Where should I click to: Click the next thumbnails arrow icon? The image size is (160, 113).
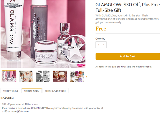pyautogui.click(x=87, y=77)
